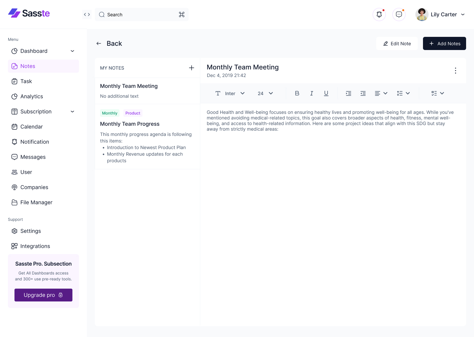Select the File Manager sidebar item
The width and height of the screenshot is (474, 337).
(x=36, y=202)
